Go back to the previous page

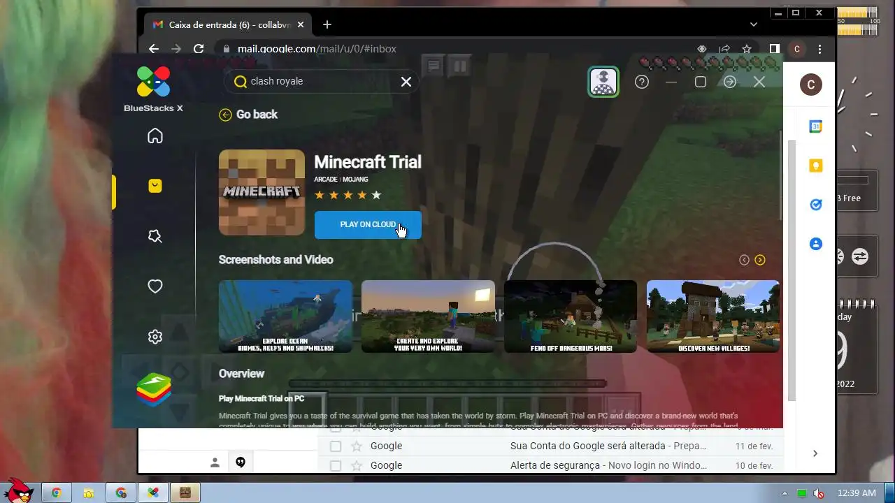click(248, 115)
